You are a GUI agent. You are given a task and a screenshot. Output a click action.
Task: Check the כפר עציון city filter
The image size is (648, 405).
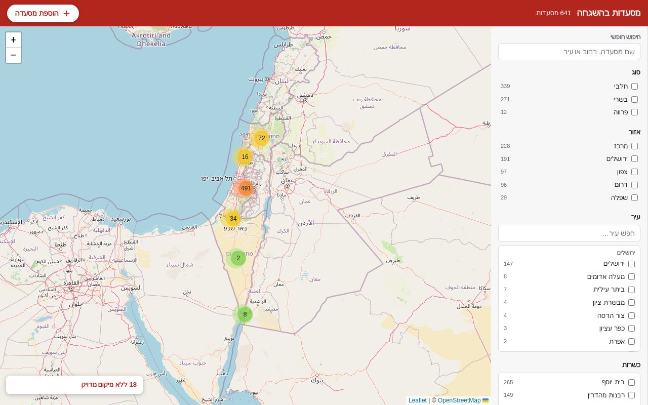(x=631, y=329)
